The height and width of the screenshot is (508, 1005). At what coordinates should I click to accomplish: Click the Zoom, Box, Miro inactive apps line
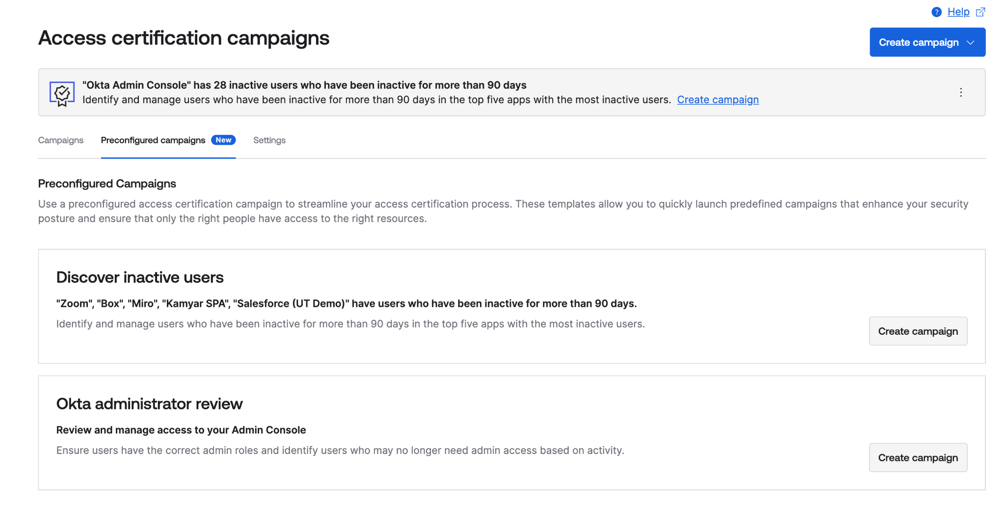click(x=346, y=304)
